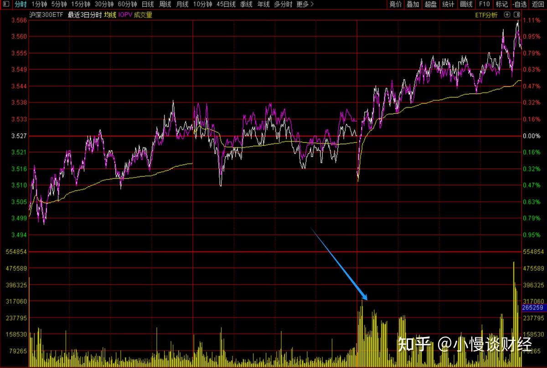This screenshot has width=547, height=368.
Task: Toggle the 均线 average line legend
Action: 109,15
